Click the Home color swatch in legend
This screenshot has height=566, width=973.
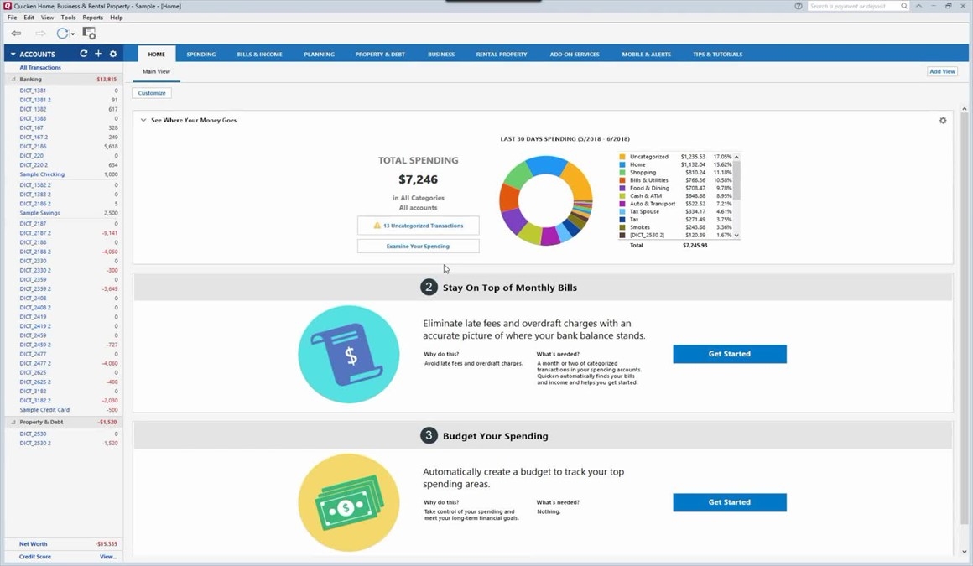(x=622, y=165)
